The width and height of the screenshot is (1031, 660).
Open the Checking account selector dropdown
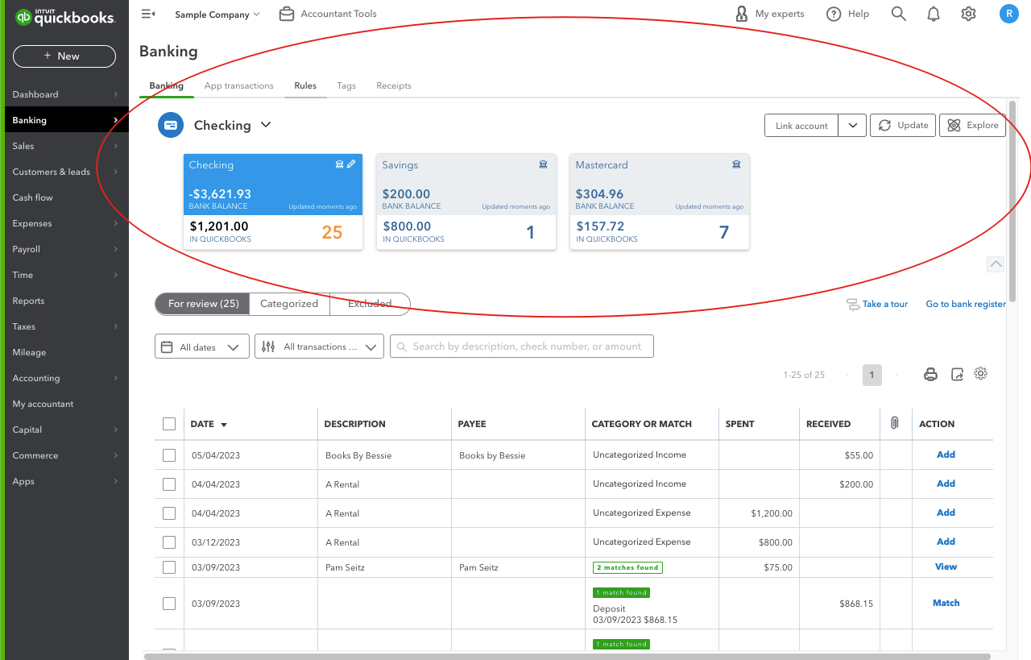[x=266, y=125]
